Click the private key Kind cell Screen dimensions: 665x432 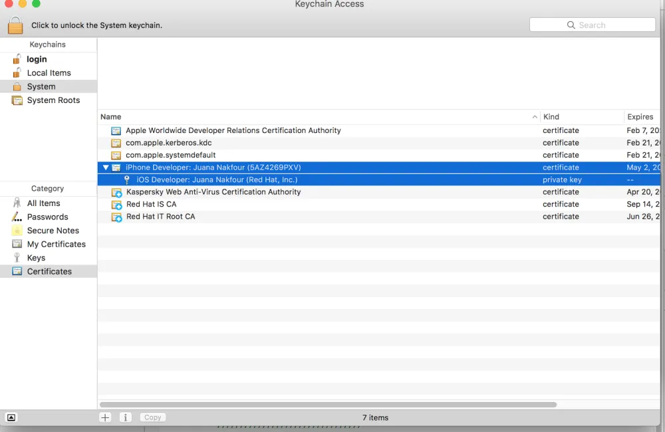[x=562, y=179]
